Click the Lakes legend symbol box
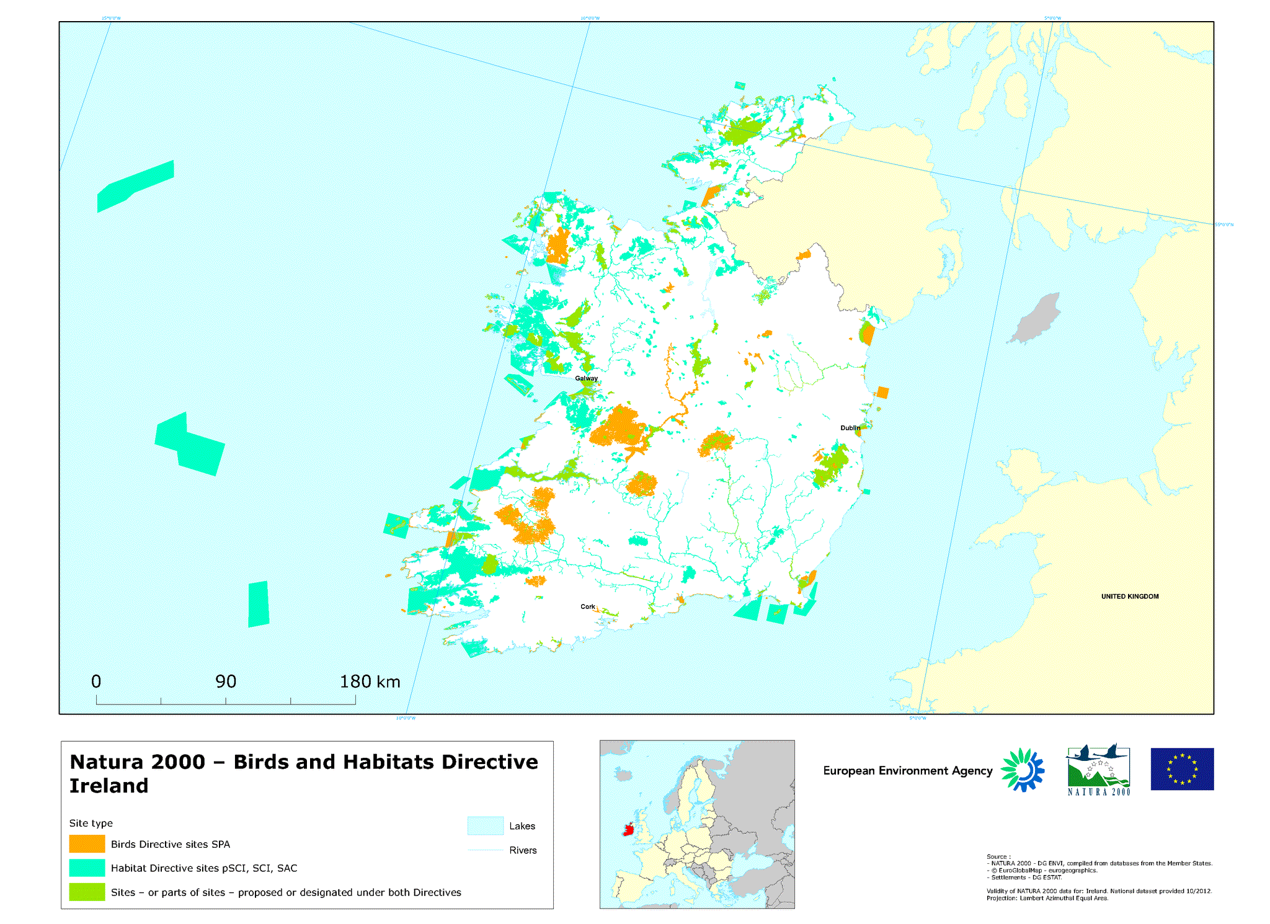The width and height of the screenshot is (1270, 924). pyautogui.click(x=485, y=825)
